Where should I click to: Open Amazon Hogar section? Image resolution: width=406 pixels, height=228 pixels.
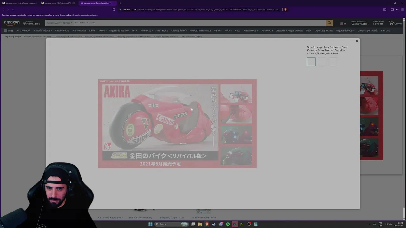[x=251, y=31]
